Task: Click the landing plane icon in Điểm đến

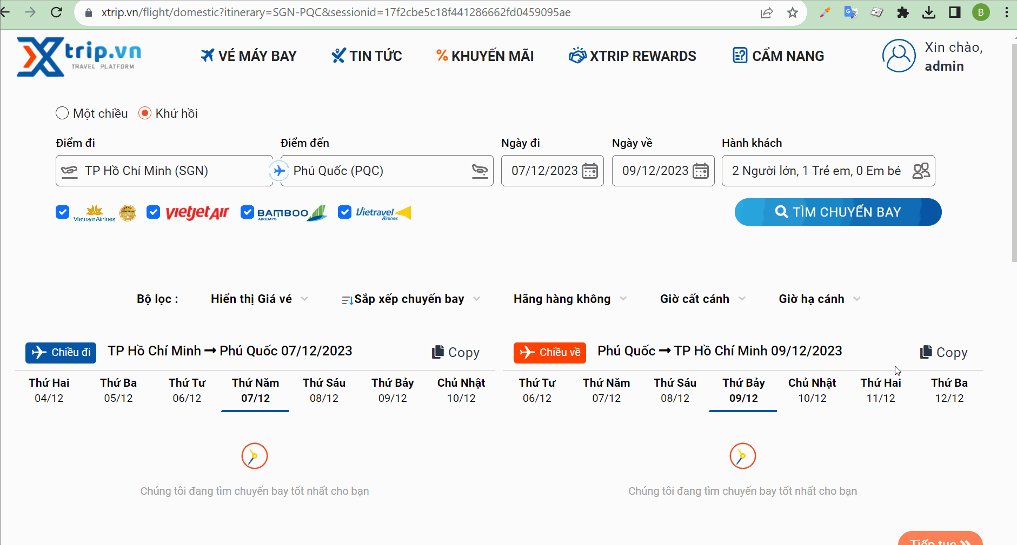Action: (480, 171)
